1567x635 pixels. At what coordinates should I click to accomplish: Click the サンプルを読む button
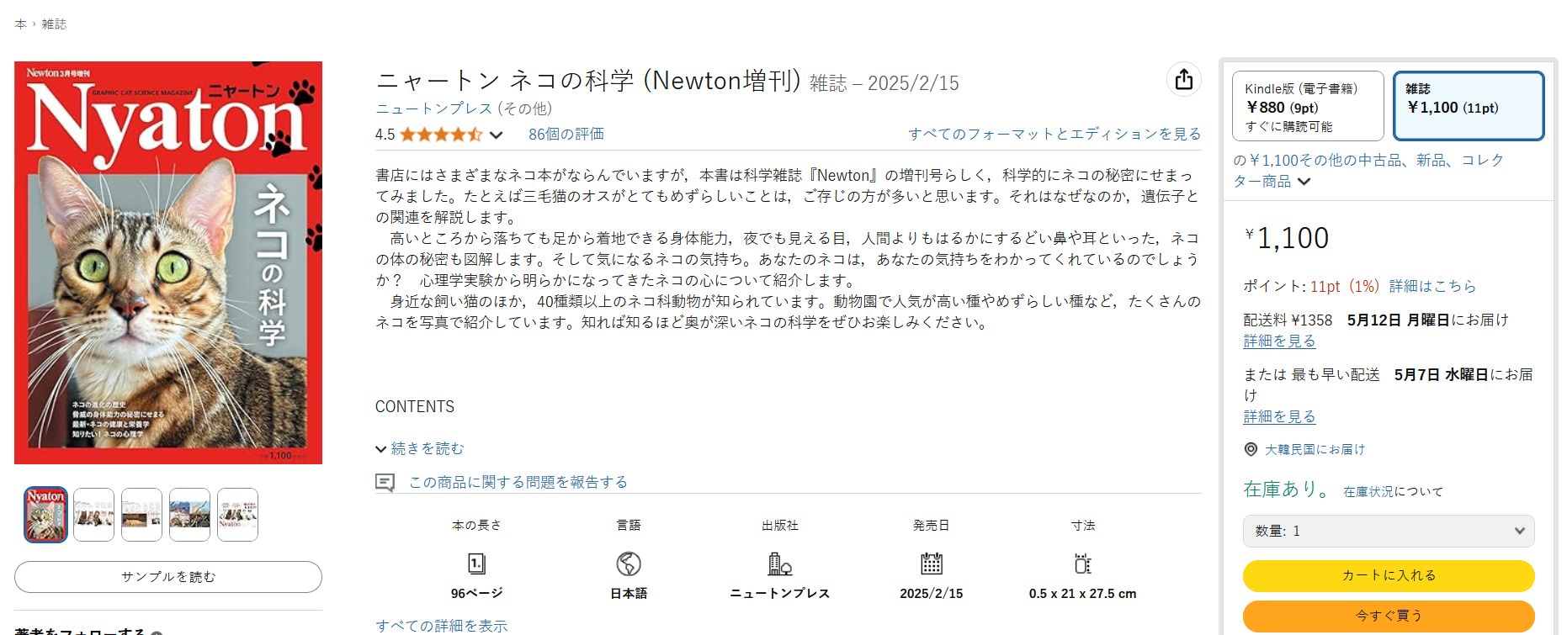(168, 576)
